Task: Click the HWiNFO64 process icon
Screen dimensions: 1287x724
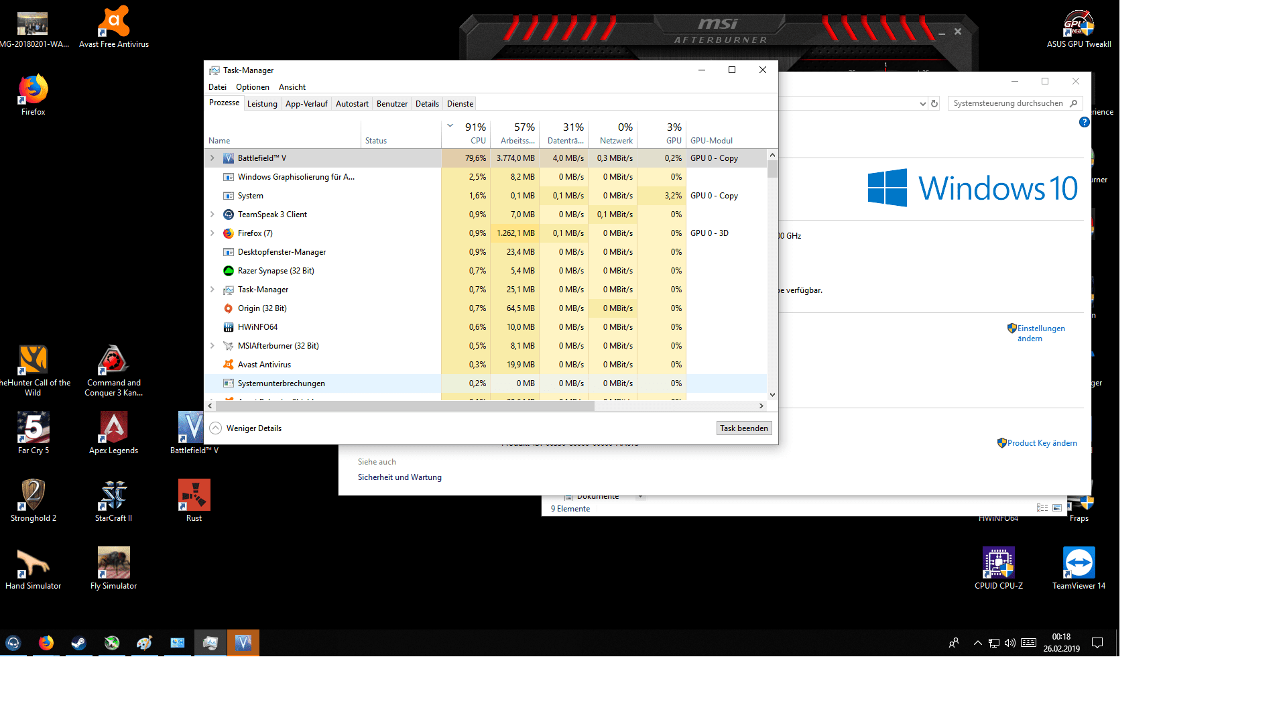Action: click(229, 327)
